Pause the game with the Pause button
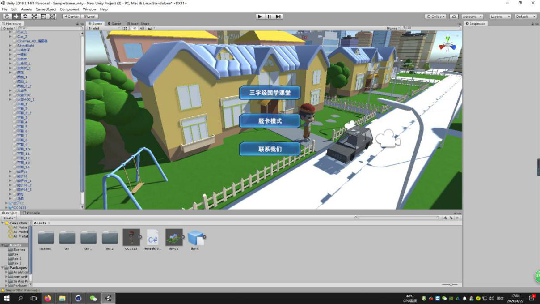 (x=269, y=17)
